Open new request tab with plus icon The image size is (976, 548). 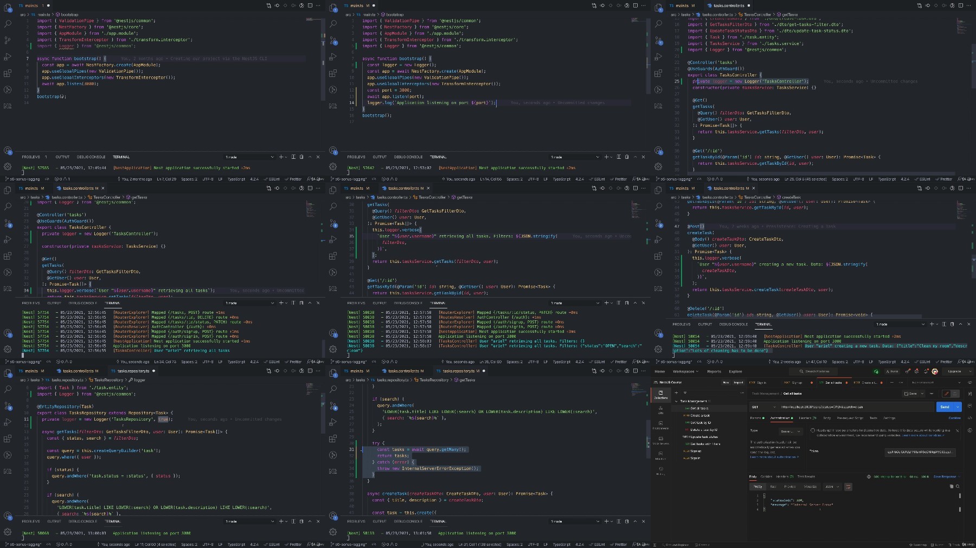892,383
